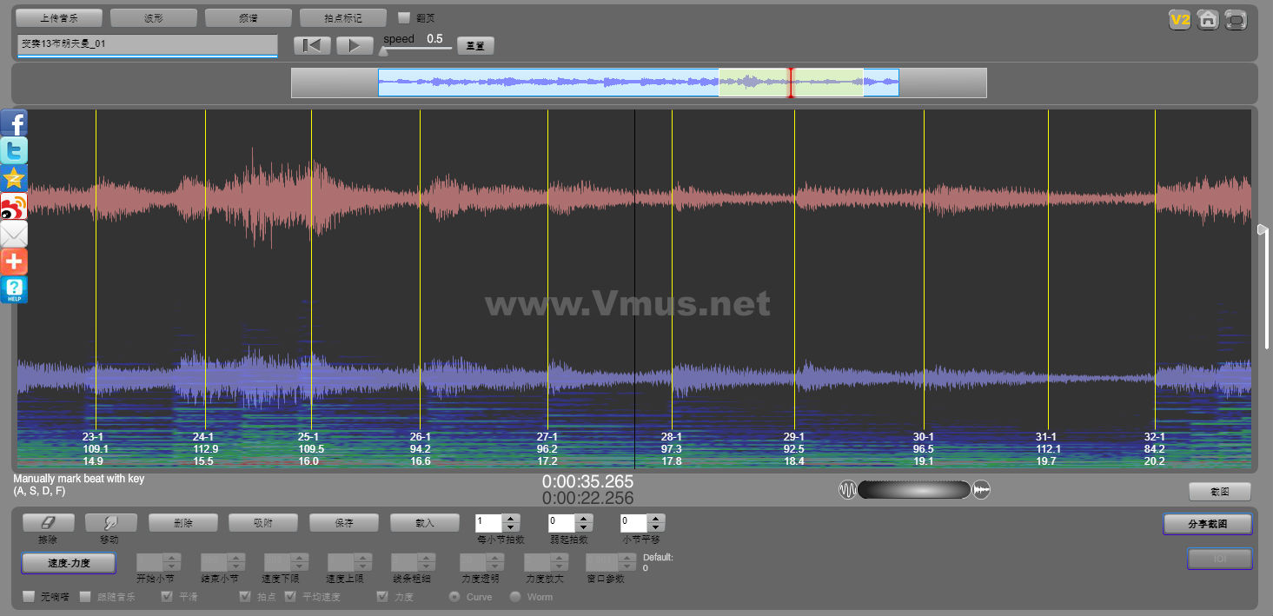The width and height of the screenshot is (1273, 616).
Task: Click the 保存 save button
Action: point(344,523)
